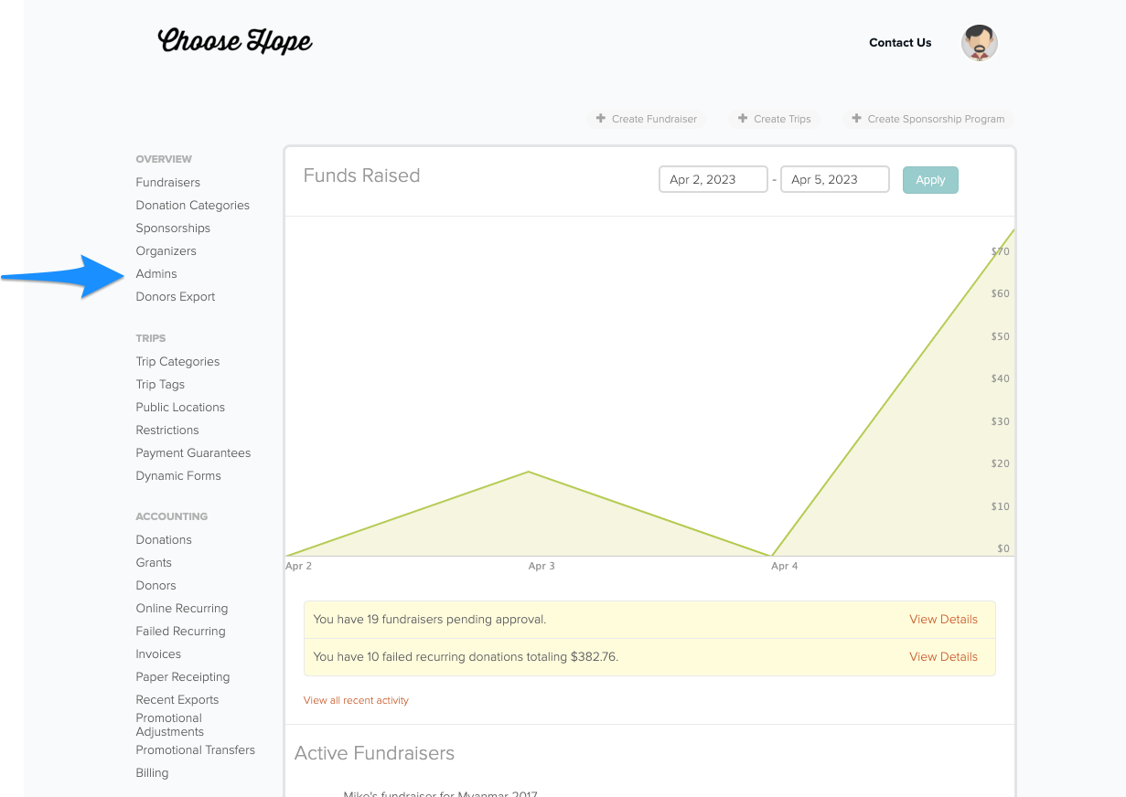
Task: Go to Sponsorships in the sidebar
Action: [x=173, y=228]
